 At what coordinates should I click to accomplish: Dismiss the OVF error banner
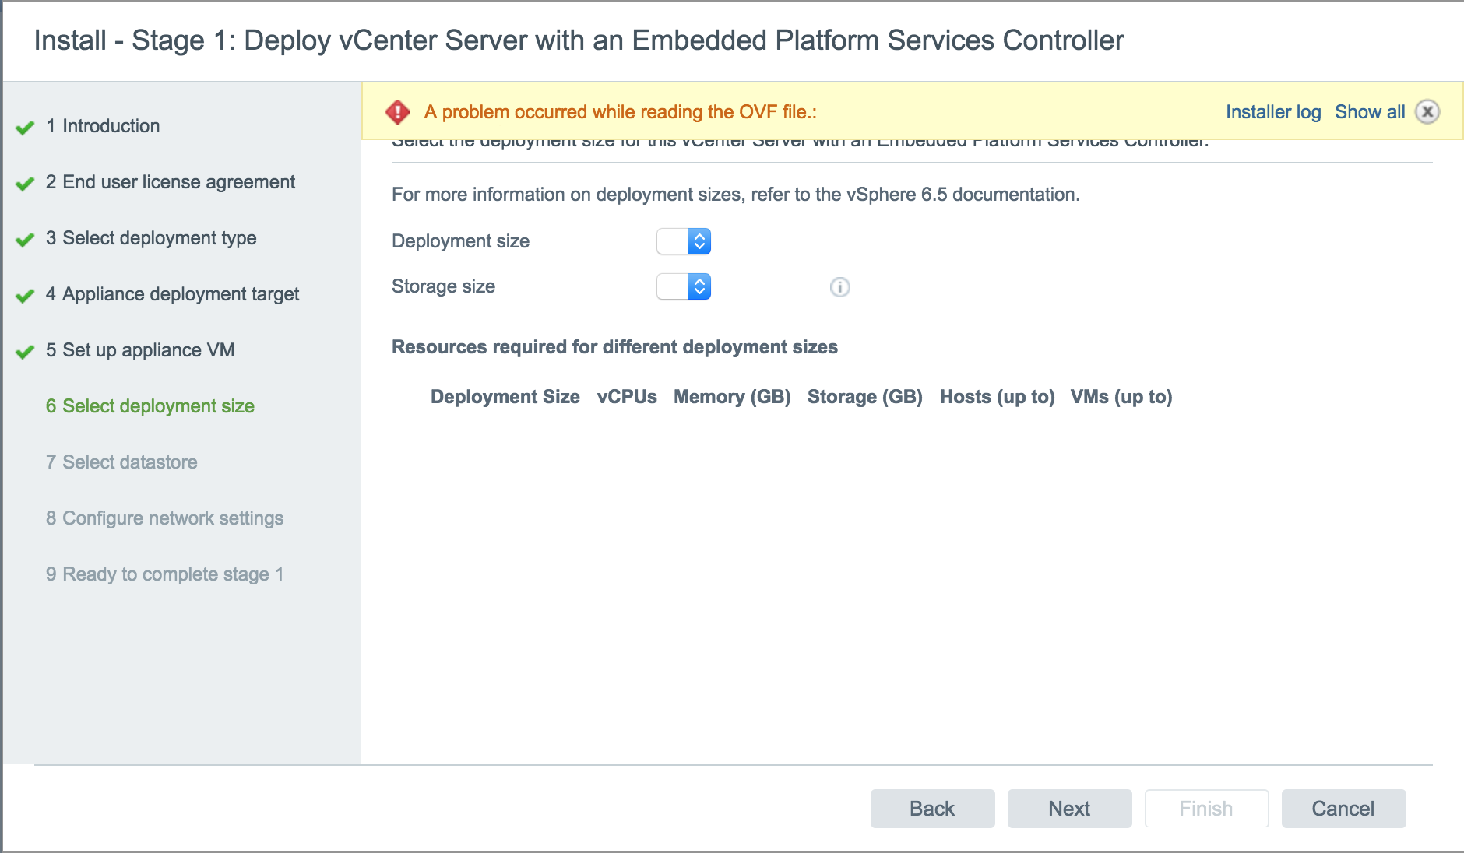tap(1427, 112)
